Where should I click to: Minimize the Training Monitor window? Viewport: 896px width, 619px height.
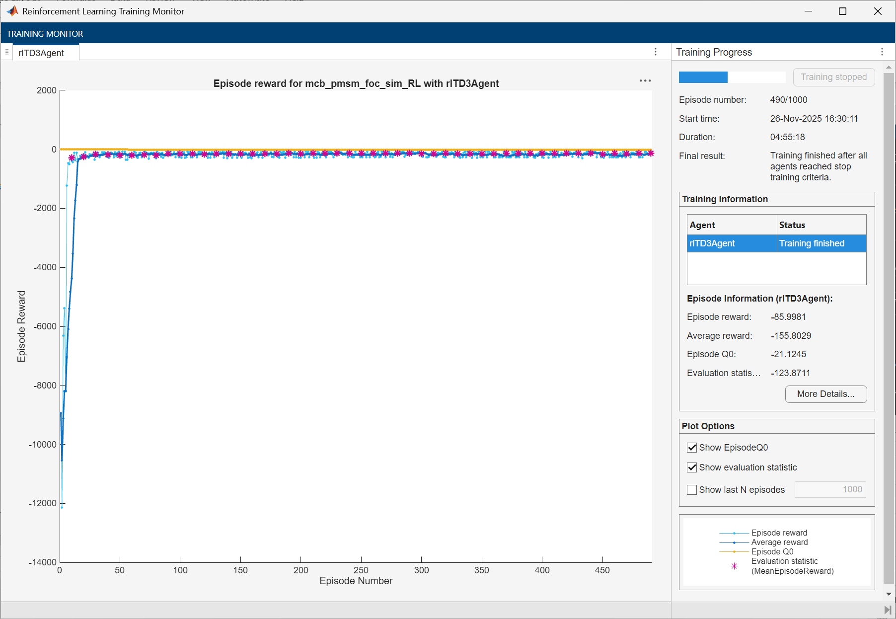click(x=808, y=11)
